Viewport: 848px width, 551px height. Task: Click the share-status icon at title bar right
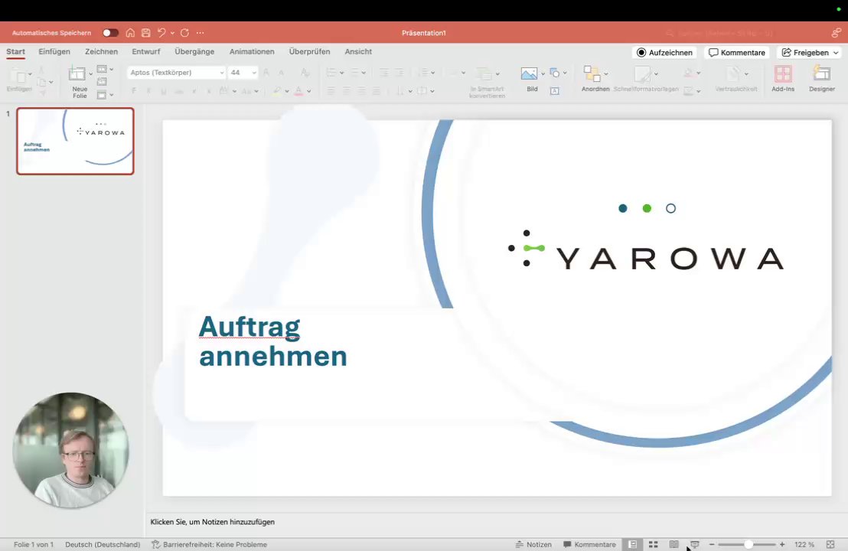point(836,33)
